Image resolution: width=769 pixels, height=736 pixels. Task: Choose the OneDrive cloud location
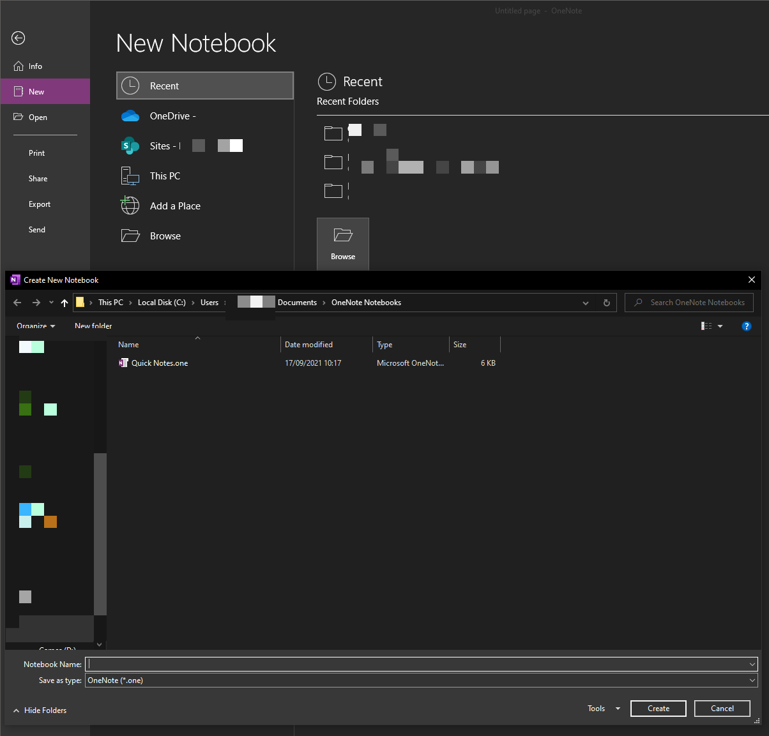[x=205, y=116]
